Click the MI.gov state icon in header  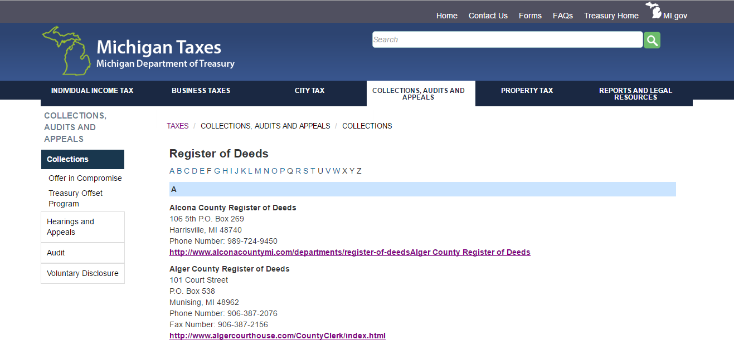(x=653, y=11)
